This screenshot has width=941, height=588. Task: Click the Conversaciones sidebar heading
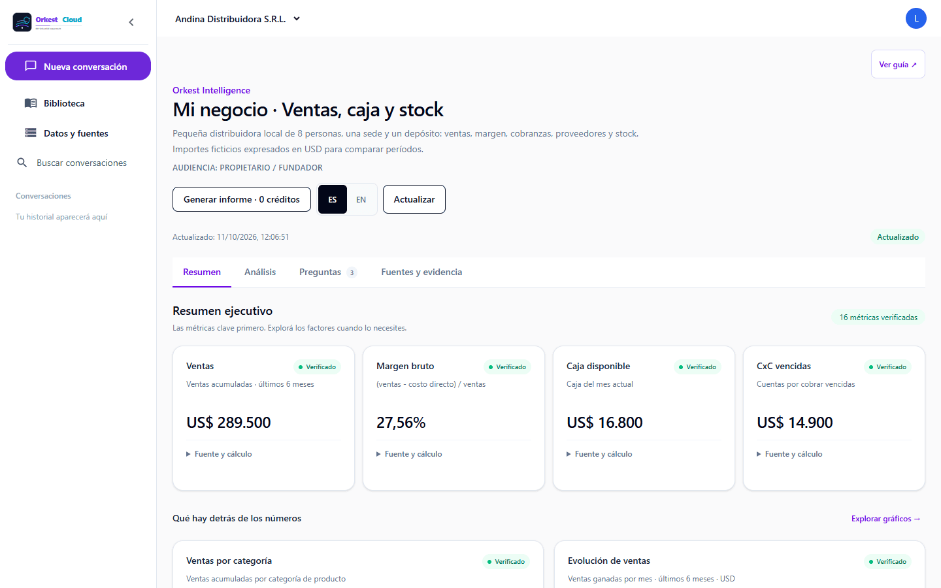43,196
